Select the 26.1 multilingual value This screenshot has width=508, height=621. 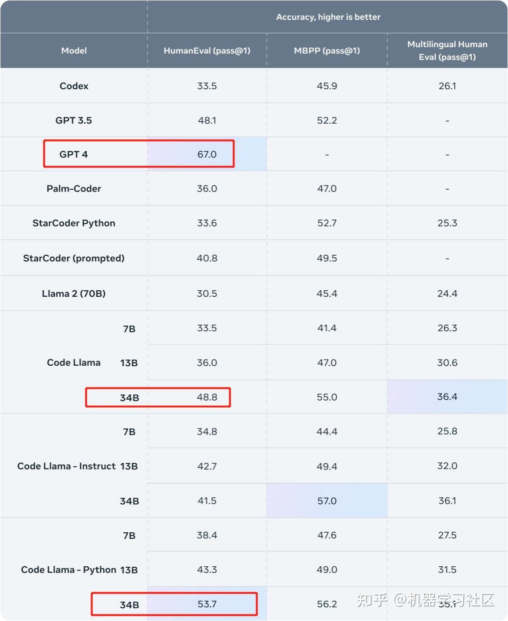(x=447, y=86)
